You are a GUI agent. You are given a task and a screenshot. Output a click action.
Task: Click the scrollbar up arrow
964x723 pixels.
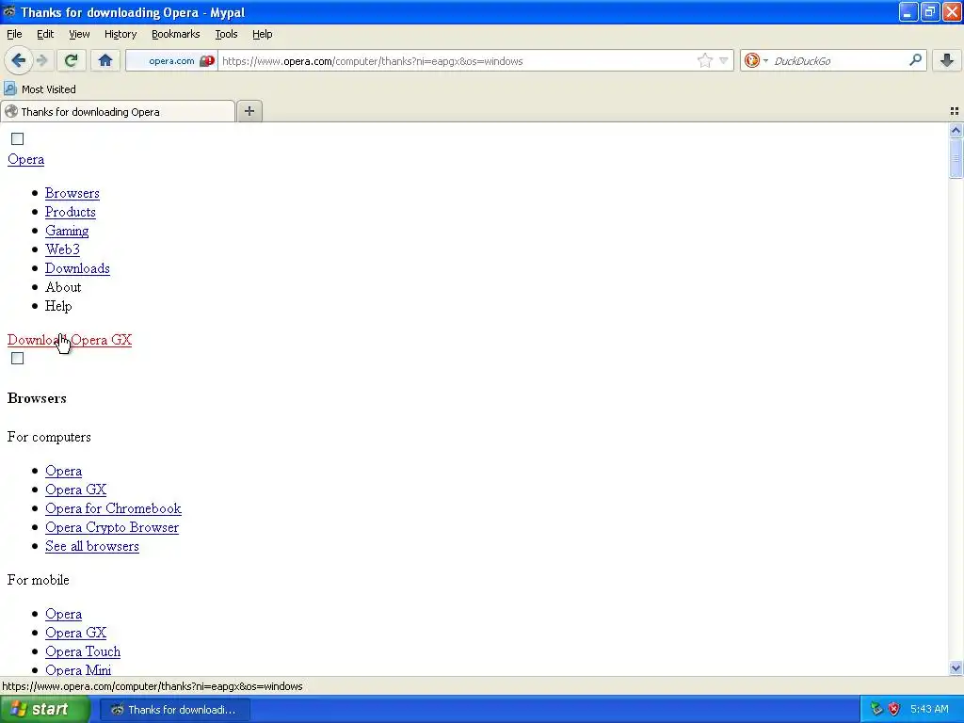(x=956, y=130)
